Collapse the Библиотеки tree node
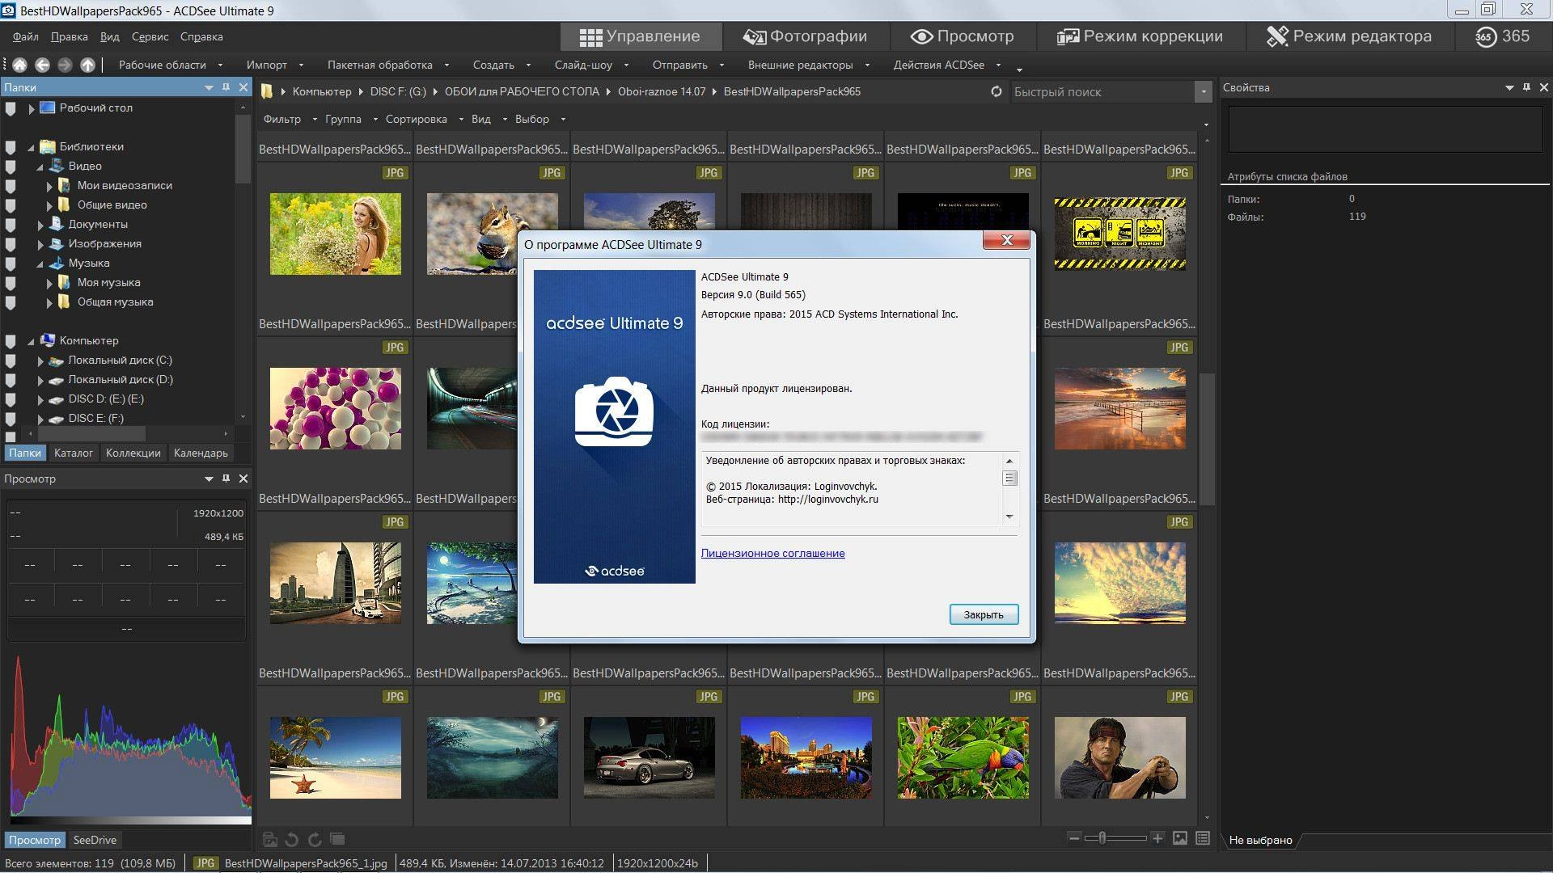 tap(32, 147)
